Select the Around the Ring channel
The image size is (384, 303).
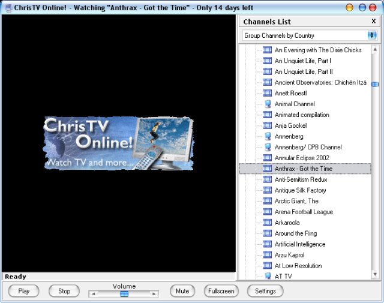click(x=296, y=233)
